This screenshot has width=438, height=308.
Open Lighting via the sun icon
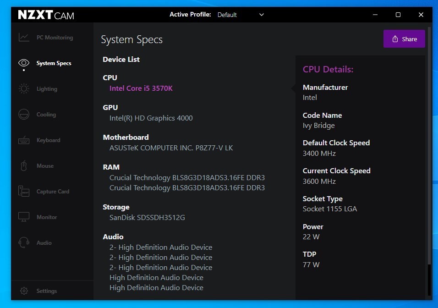click(x=24, y=88)
